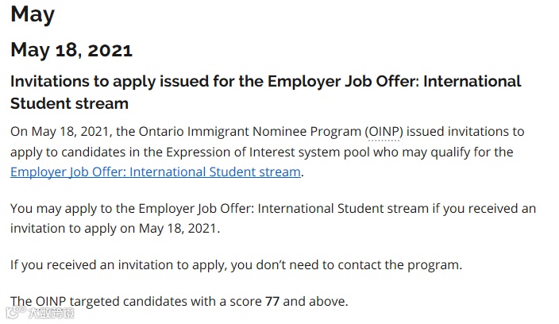
Task: Click the "If you received an invitation" paragraph
Action: click(236, 264)
